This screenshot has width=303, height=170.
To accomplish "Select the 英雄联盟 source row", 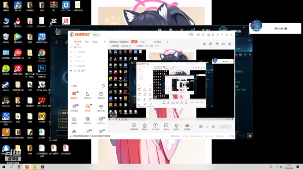I will pos(88,66).
